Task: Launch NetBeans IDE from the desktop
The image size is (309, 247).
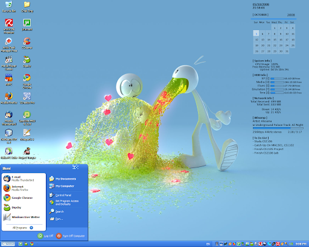Action: pyautogui.click(x=9, y=136)
